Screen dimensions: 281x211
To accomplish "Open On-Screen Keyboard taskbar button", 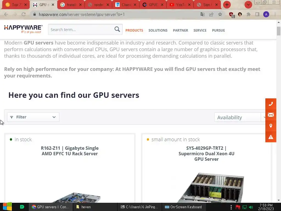I will coord(184,207).
